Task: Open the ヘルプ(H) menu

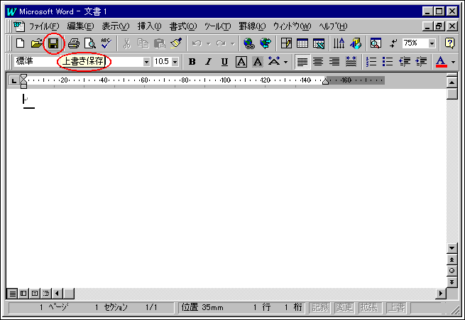Action: click(333, 26)
